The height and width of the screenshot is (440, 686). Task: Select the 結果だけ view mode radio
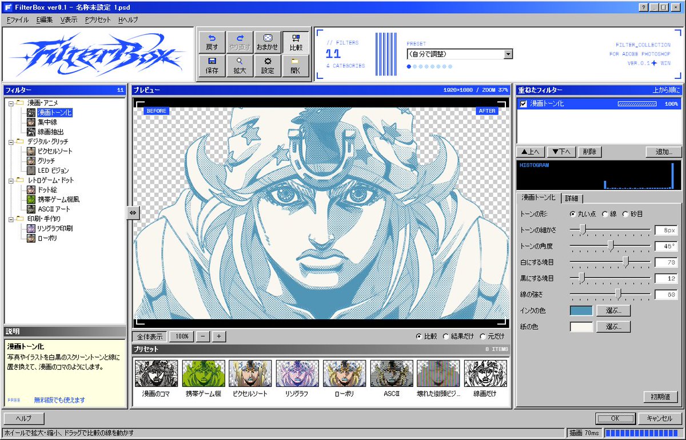pyautogui.click(x=446, y=336)
